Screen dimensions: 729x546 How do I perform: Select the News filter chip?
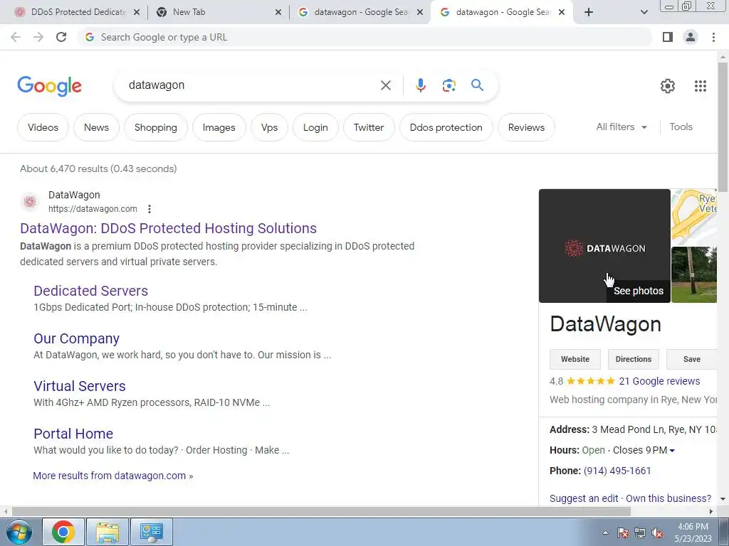(96, 127)
